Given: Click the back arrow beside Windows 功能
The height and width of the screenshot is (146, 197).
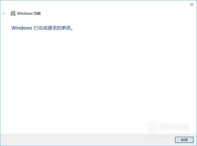Looking at the screenshot, I should tap(4, 13).
